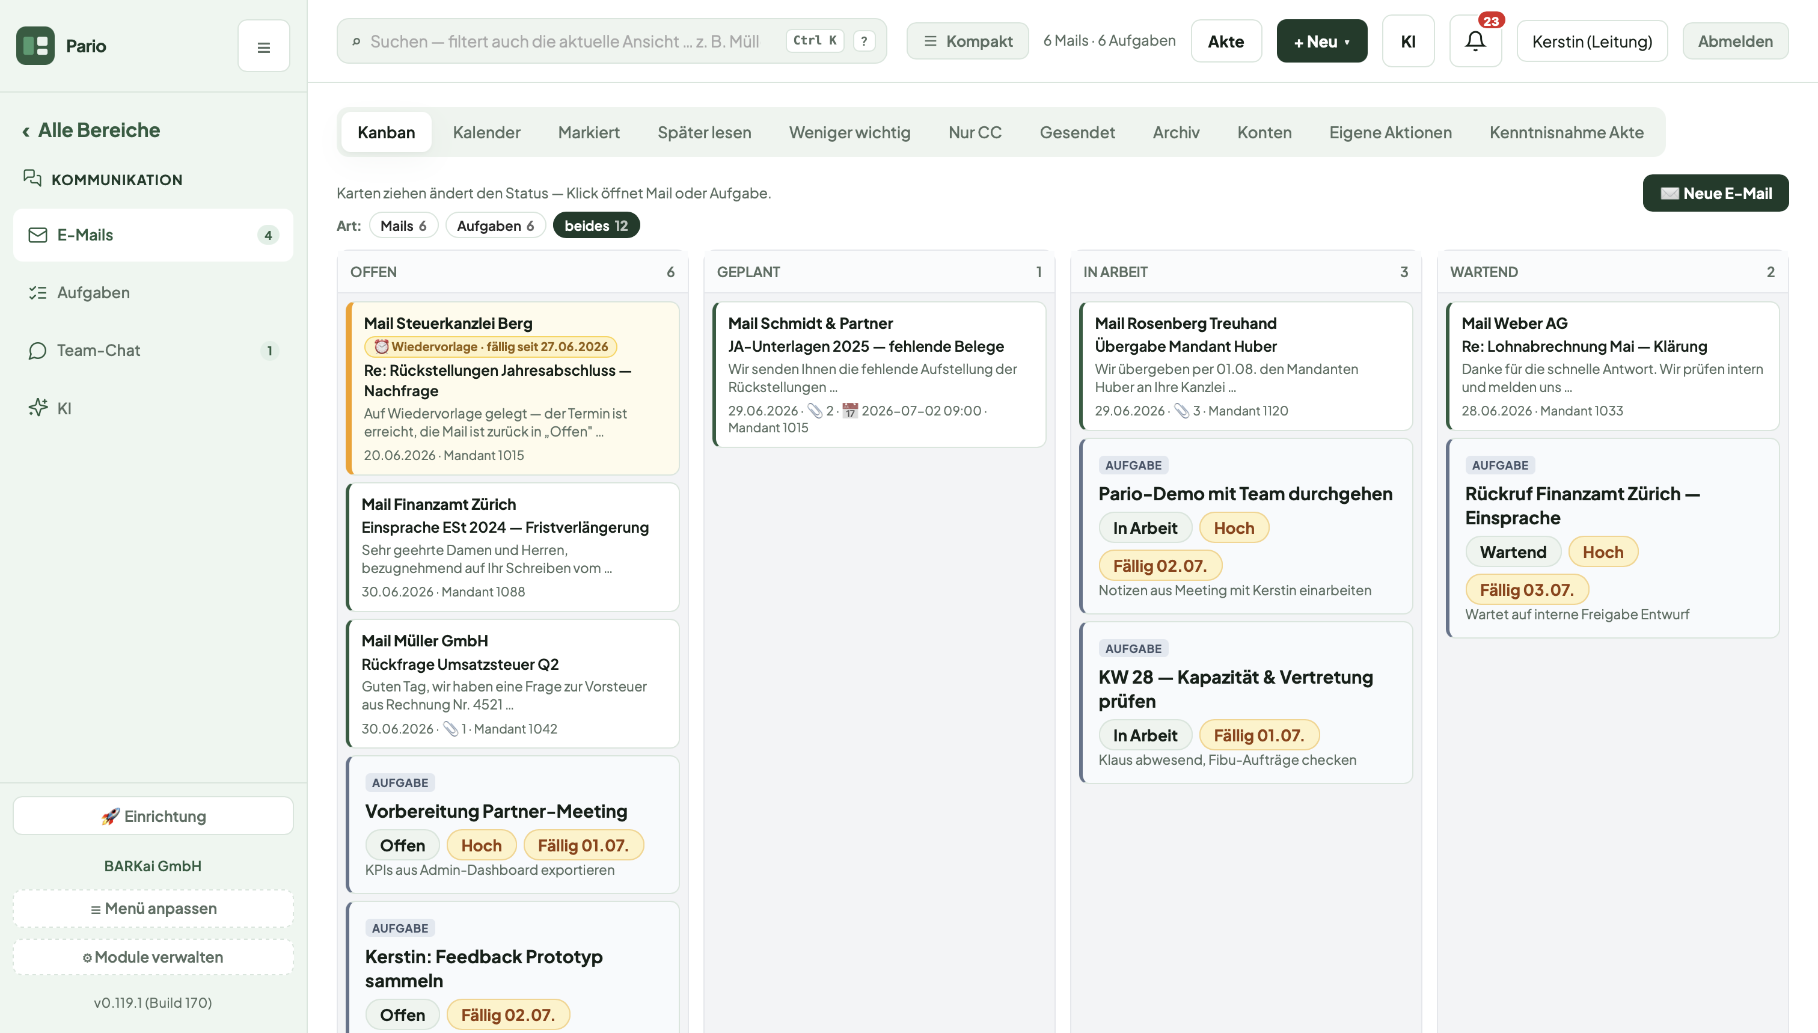The height and width of the screenshot is (1033, 1818).
Task: Open Mail Steuerkanzlei Berg card
Action: tap(512, 389)
